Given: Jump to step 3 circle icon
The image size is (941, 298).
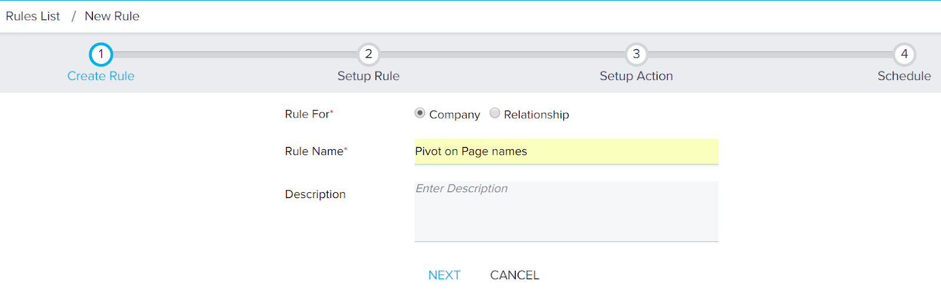Looking at the screenshot, I should 636,55.
